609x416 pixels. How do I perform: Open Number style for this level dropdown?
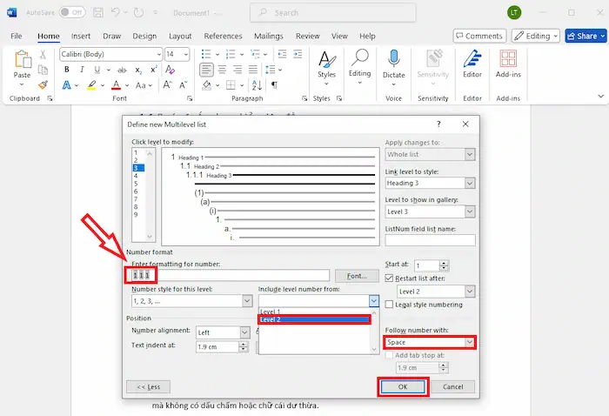tap(246, 301)
